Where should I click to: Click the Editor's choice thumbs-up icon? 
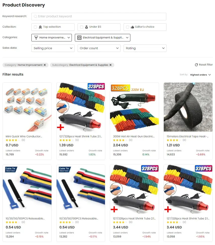(132, 27)
